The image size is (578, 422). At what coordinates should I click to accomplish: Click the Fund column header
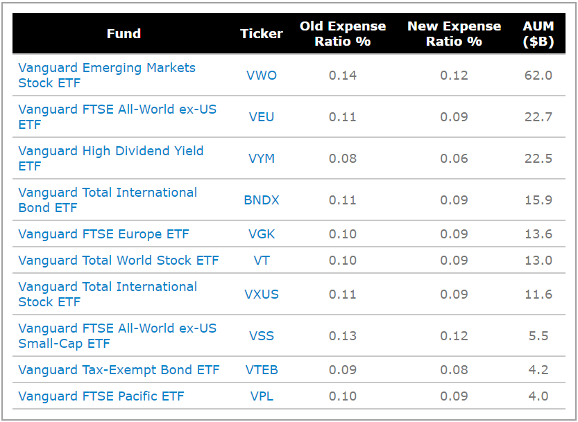124,34
